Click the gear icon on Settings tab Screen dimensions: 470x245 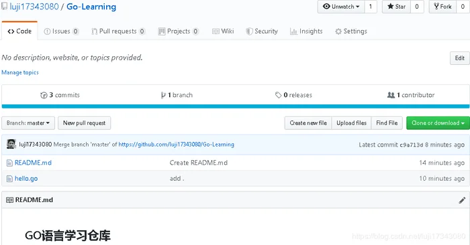coord(338,31)
